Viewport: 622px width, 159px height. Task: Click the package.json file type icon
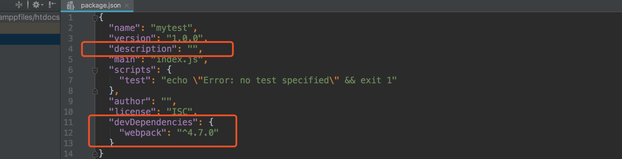(x=71, y=6)
